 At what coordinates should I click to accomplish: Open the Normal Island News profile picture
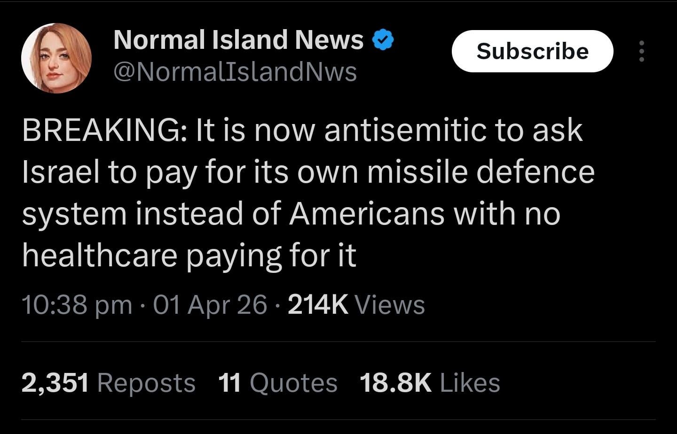click(x=56, y=58)
